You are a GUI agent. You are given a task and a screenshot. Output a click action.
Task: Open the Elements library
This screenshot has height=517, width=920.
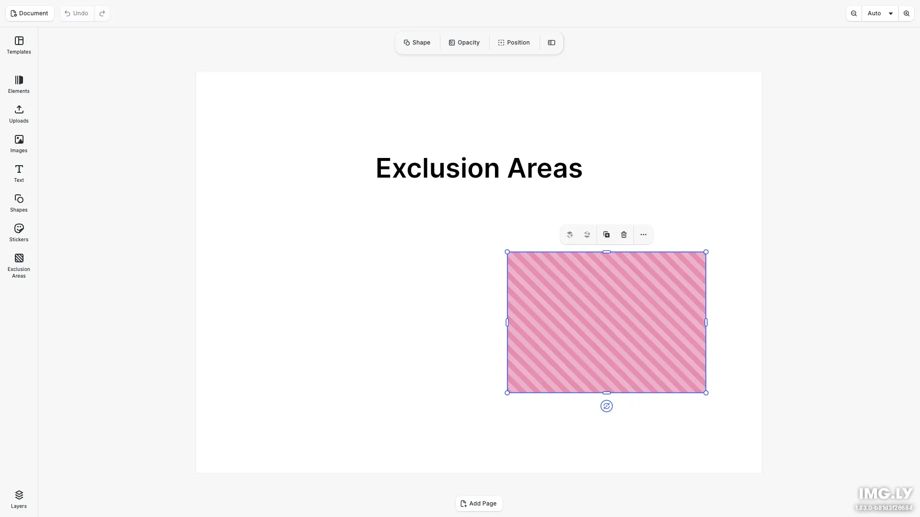[19, 85]
